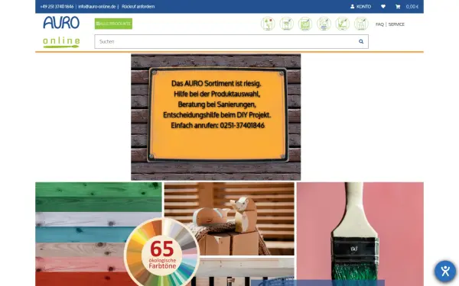Click the 0,00 € cart total
Screen dimensions: 459x286
pos(412,6)
